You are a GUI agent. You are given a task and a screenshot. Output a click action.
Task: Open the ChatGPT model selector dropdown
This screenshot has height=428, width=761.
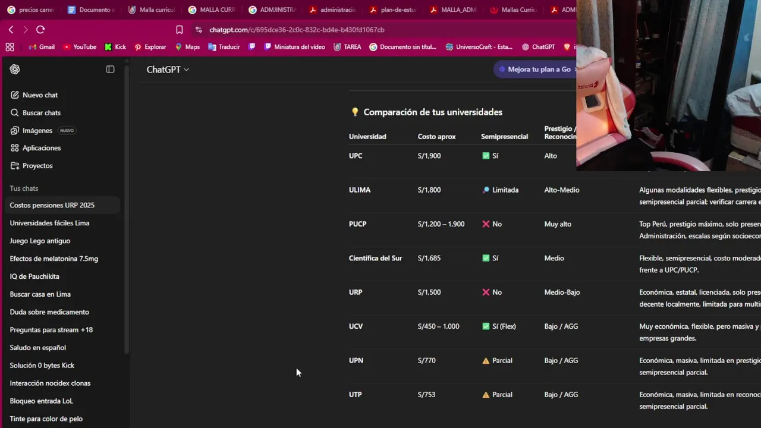tap(168, 70)
